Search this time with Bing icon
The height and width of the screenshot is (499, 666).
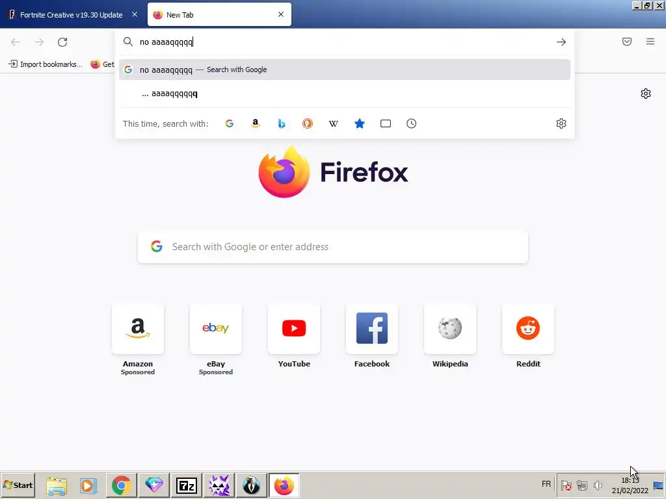[281, 123]
